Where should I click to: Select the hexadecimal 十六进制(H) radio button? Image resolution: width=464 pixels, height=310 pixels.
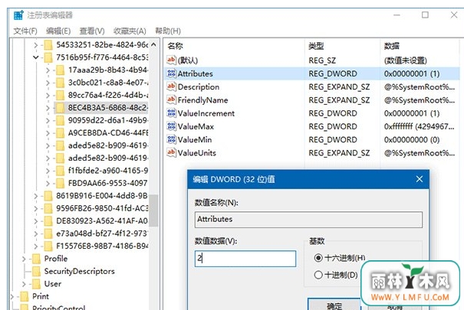click(x=318, y=258)
